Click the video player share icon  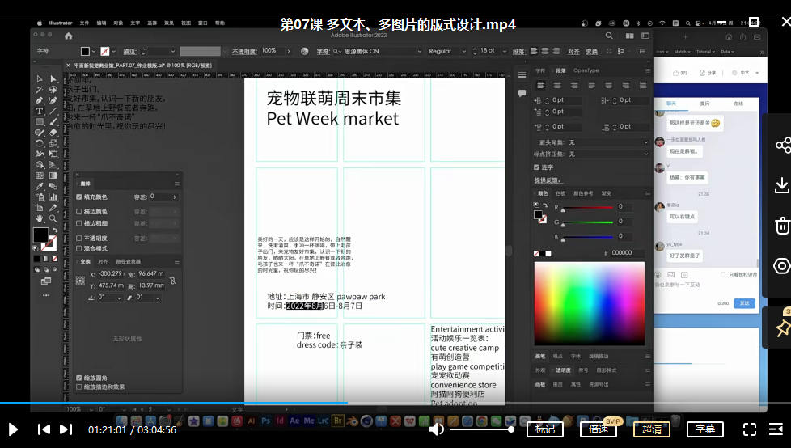pyautogui.click(x=781, y=146)
